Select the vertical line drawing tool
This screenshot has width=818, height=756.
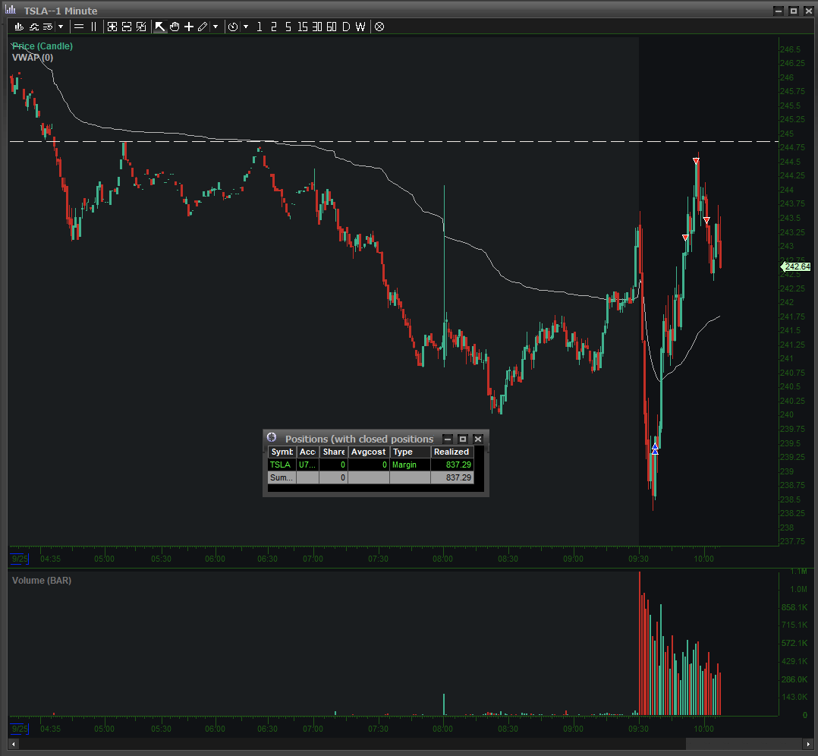tap(94, 27)
